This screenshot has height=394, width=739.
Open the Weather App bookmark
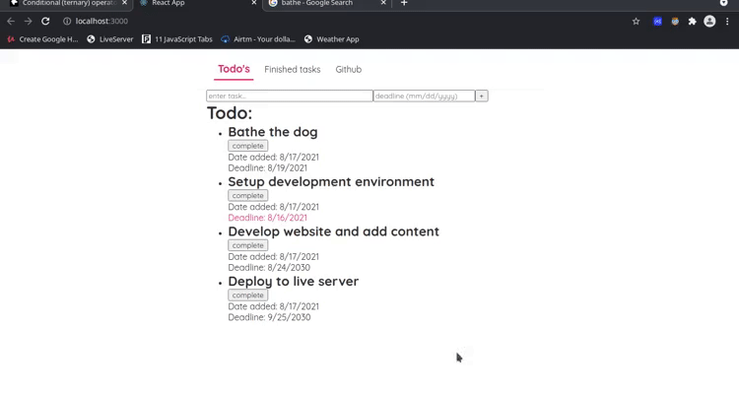pyautogui.click(x=332, y=39)
